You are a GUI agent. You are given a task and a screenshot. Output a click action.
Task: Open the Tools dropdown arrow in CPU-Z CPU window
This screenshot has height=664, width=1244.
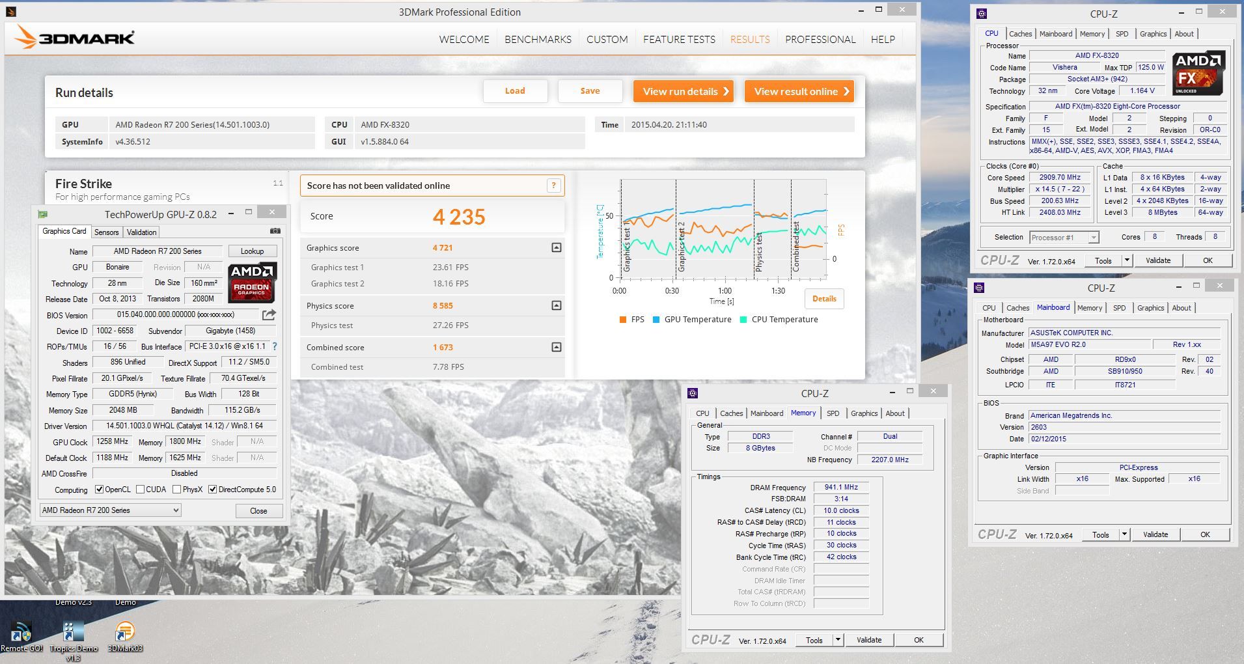tap(1127, 260)
